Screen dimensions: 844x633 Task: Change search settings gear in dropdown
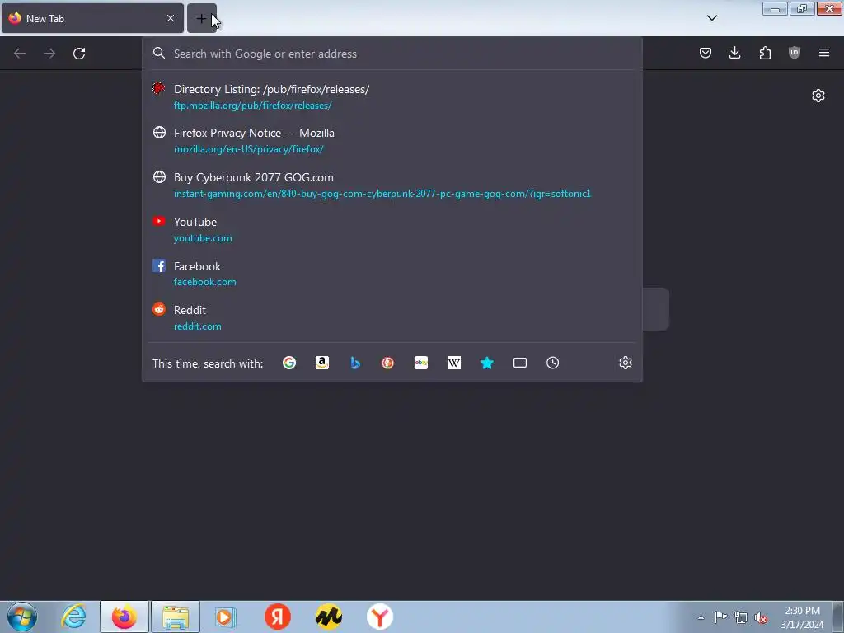click(626, 363)
